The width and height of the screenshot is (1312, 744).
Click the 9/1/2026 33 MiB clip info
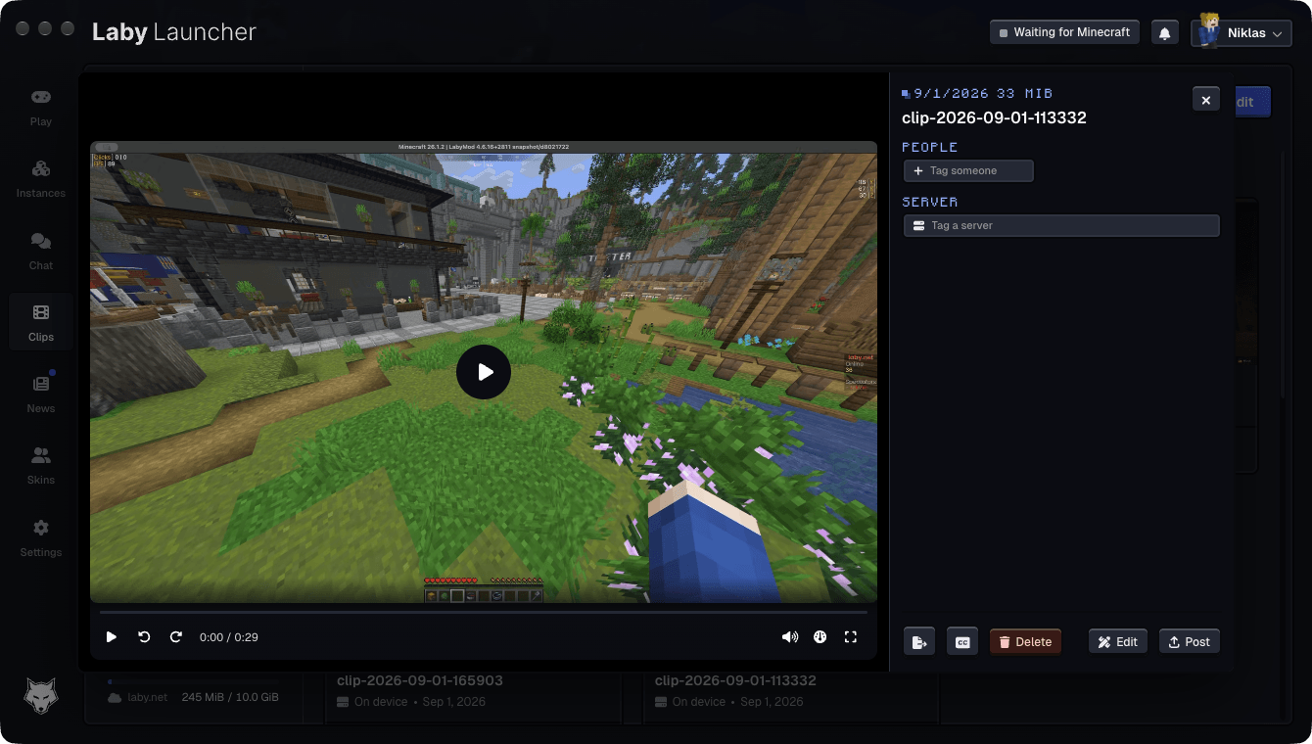pyautogui.click(x=977, y=93)
